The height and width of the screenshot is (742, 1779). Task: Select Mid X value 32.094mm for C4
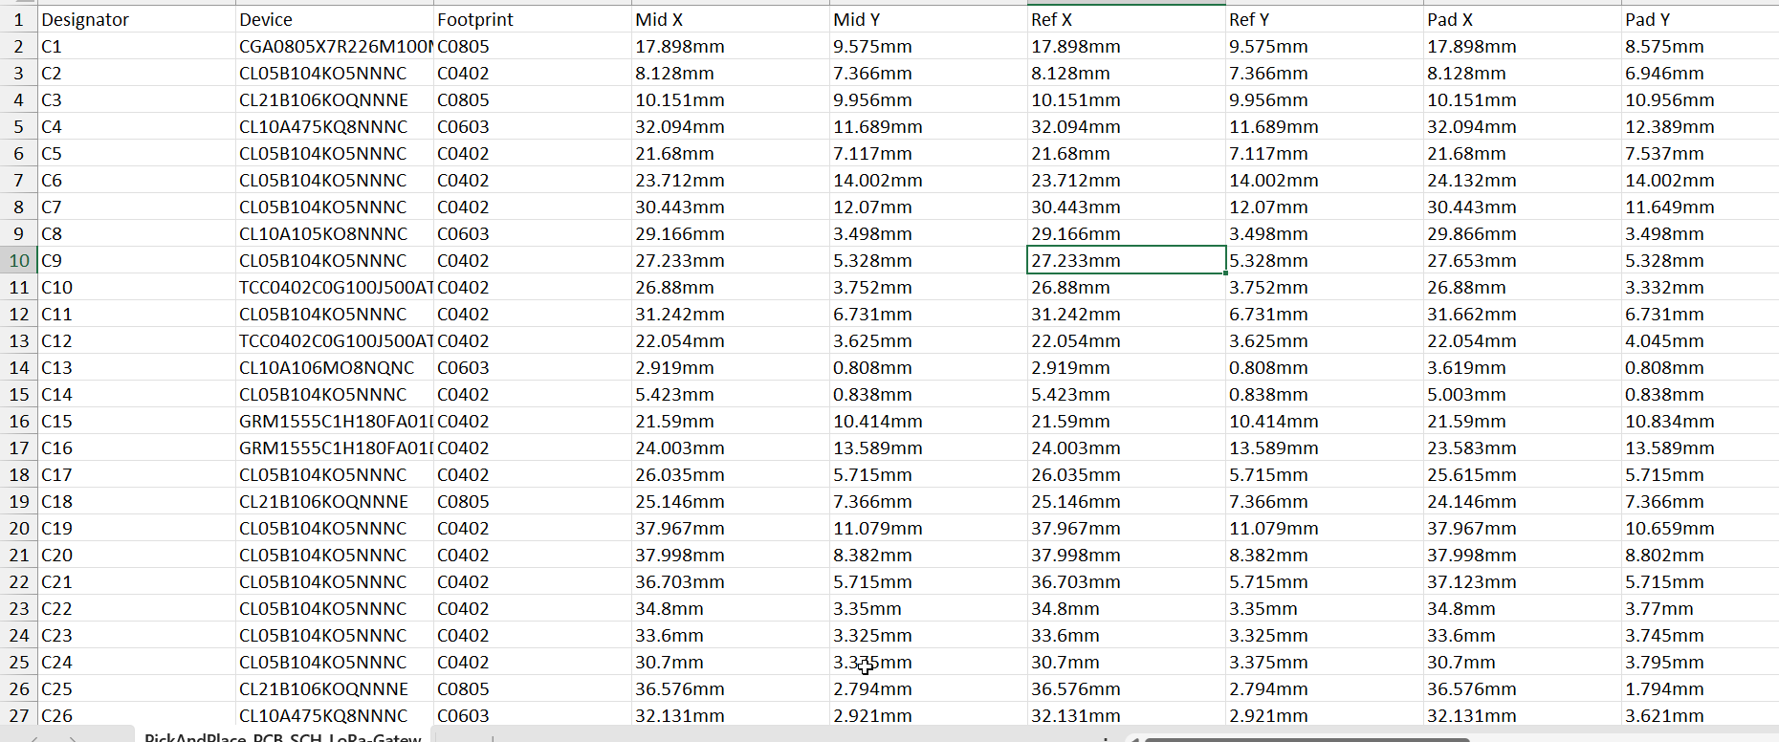[730, 126]
